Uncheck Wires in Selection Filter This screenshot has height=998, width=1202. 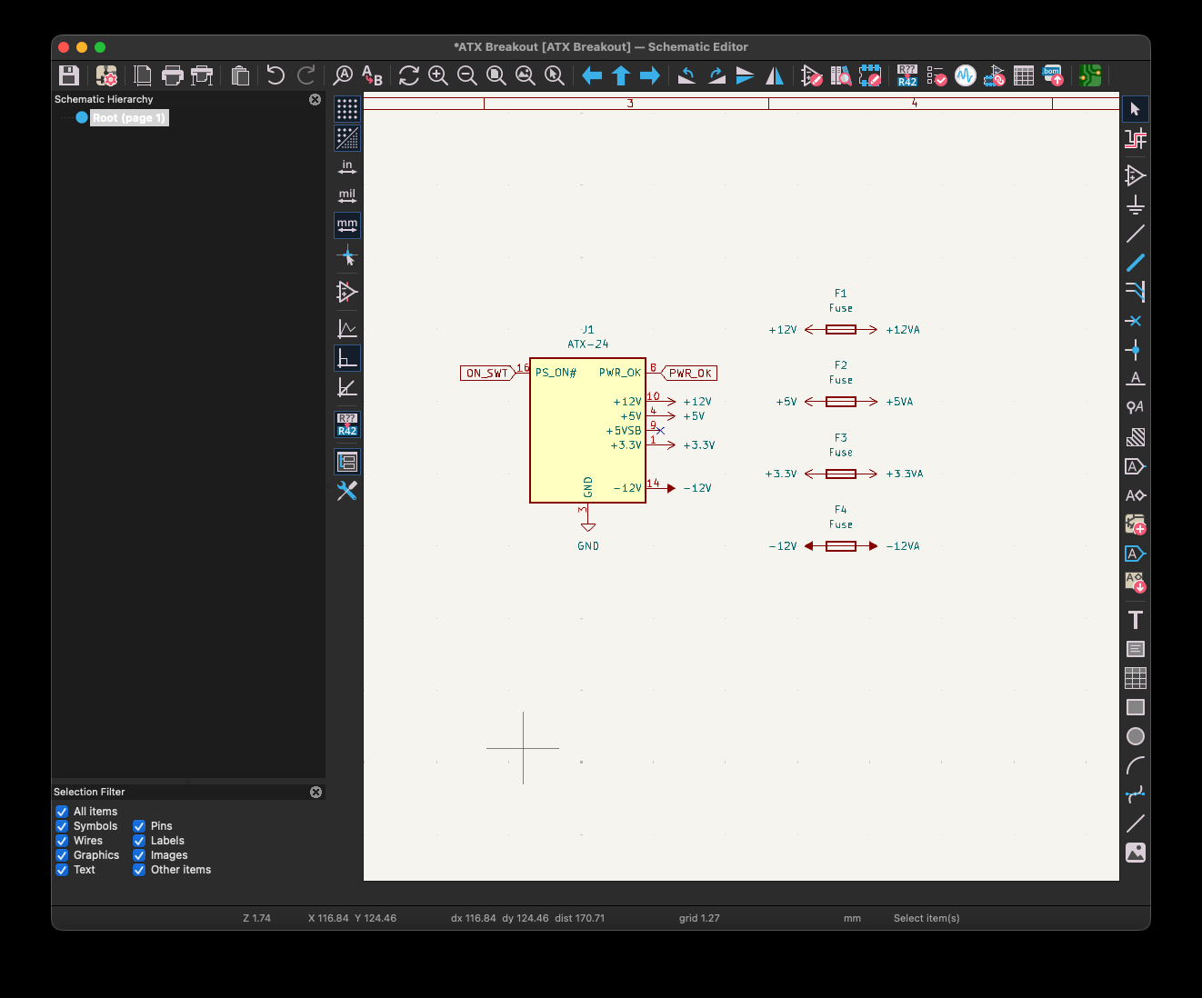(x=62, y=841)
